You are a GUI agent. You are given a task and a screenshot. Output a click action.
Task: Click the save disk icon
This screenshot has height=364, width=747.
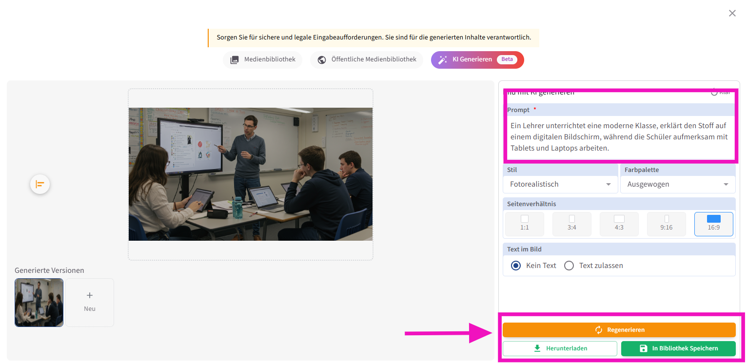[x=643, y=348]
